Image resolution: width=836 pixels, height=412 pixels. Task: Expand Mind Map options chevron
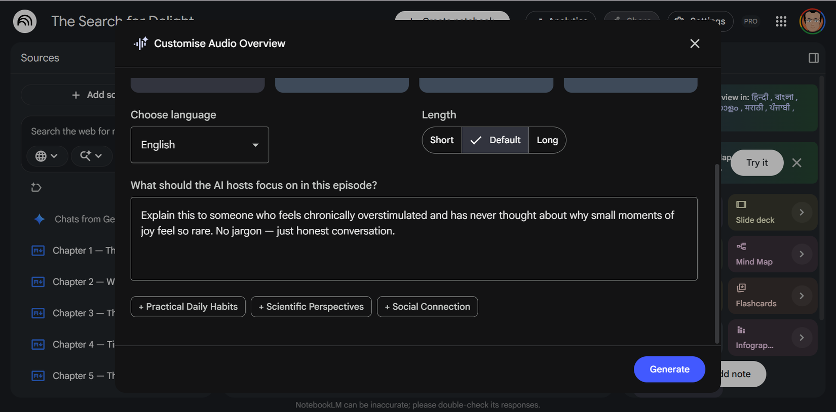801,254
